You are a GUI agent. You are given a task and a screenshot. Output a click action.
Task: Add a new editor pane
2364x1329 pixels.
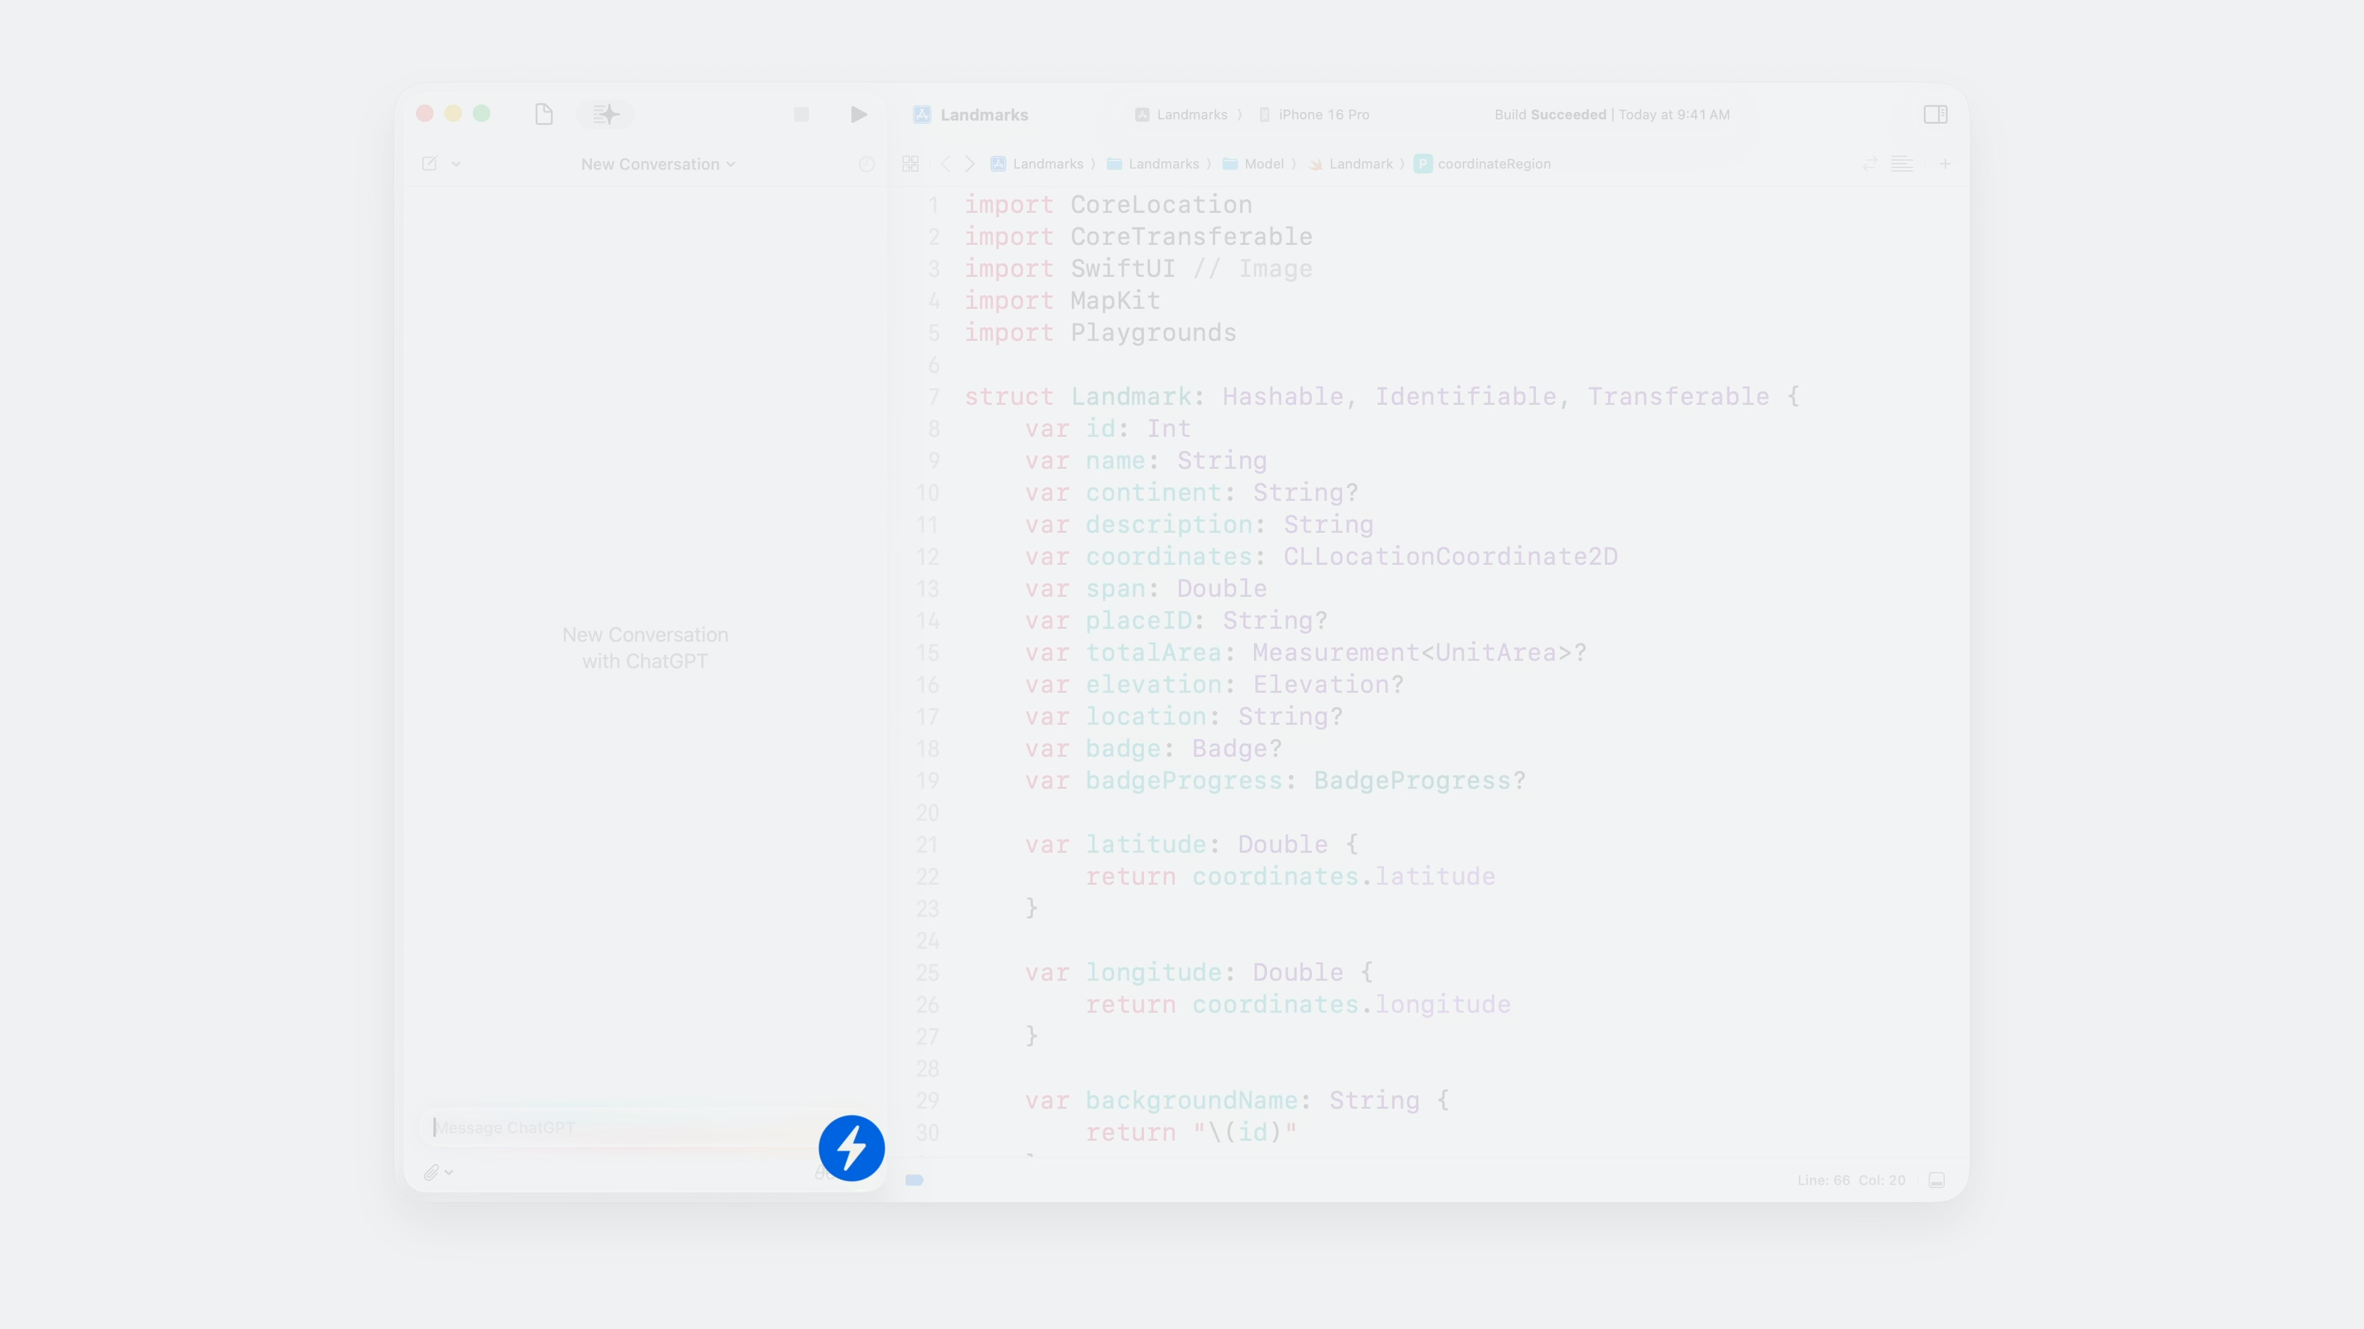(x=1945, y=164)
